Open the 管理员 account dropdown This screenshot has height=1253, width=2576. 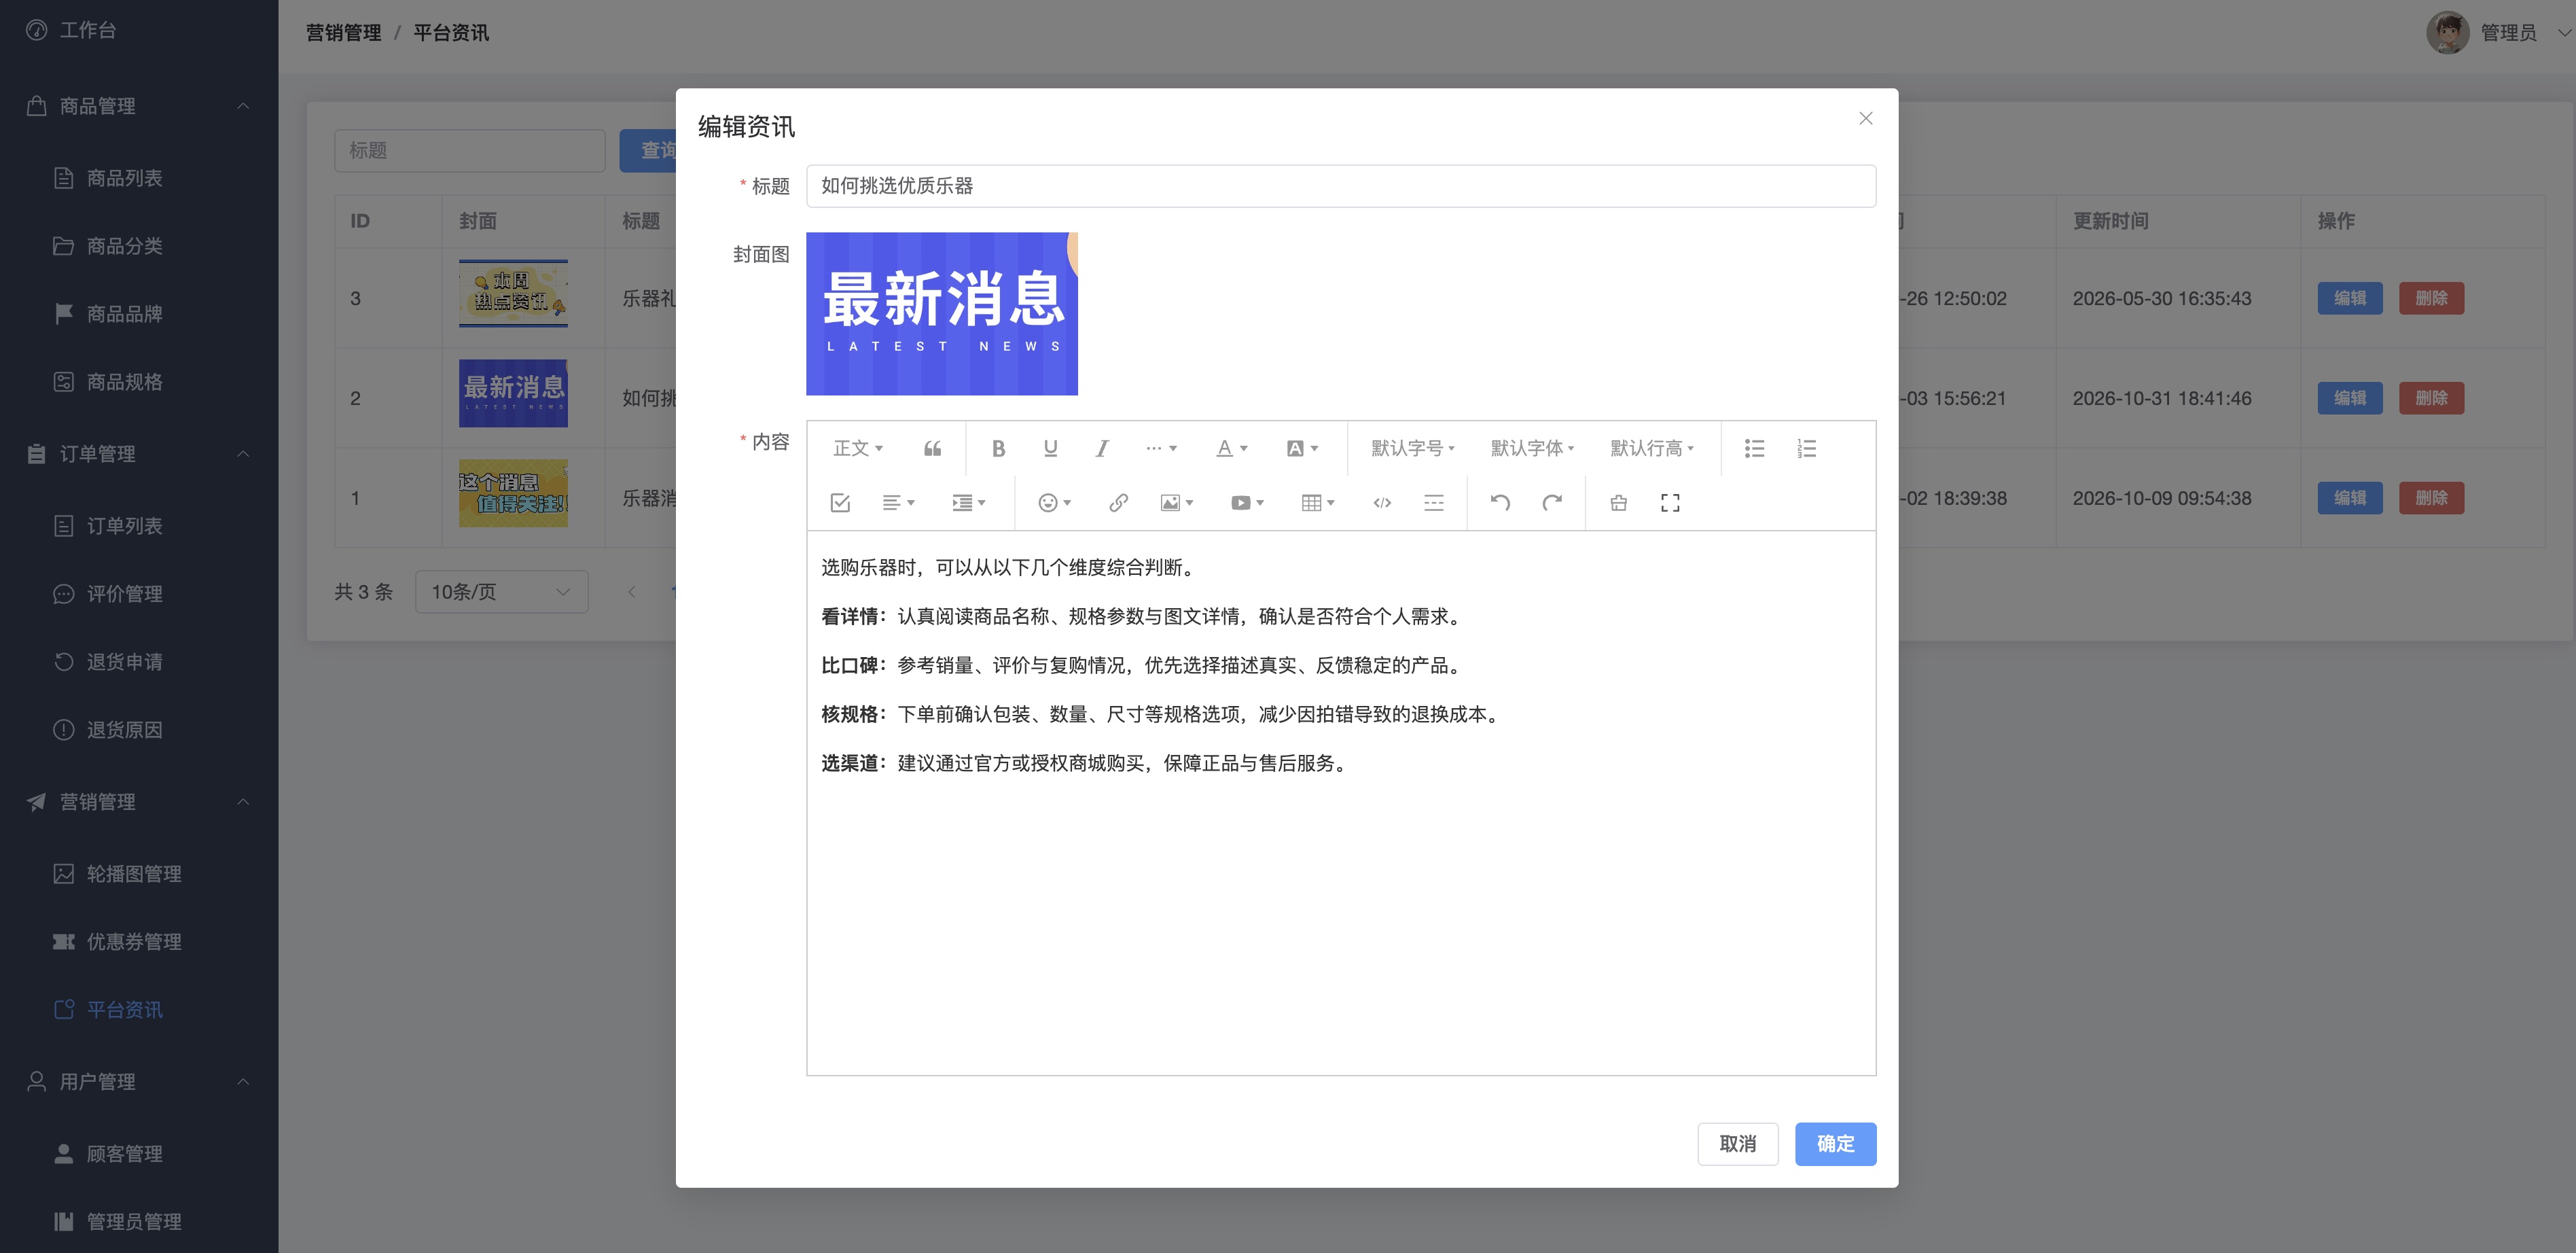point(2498,33)
